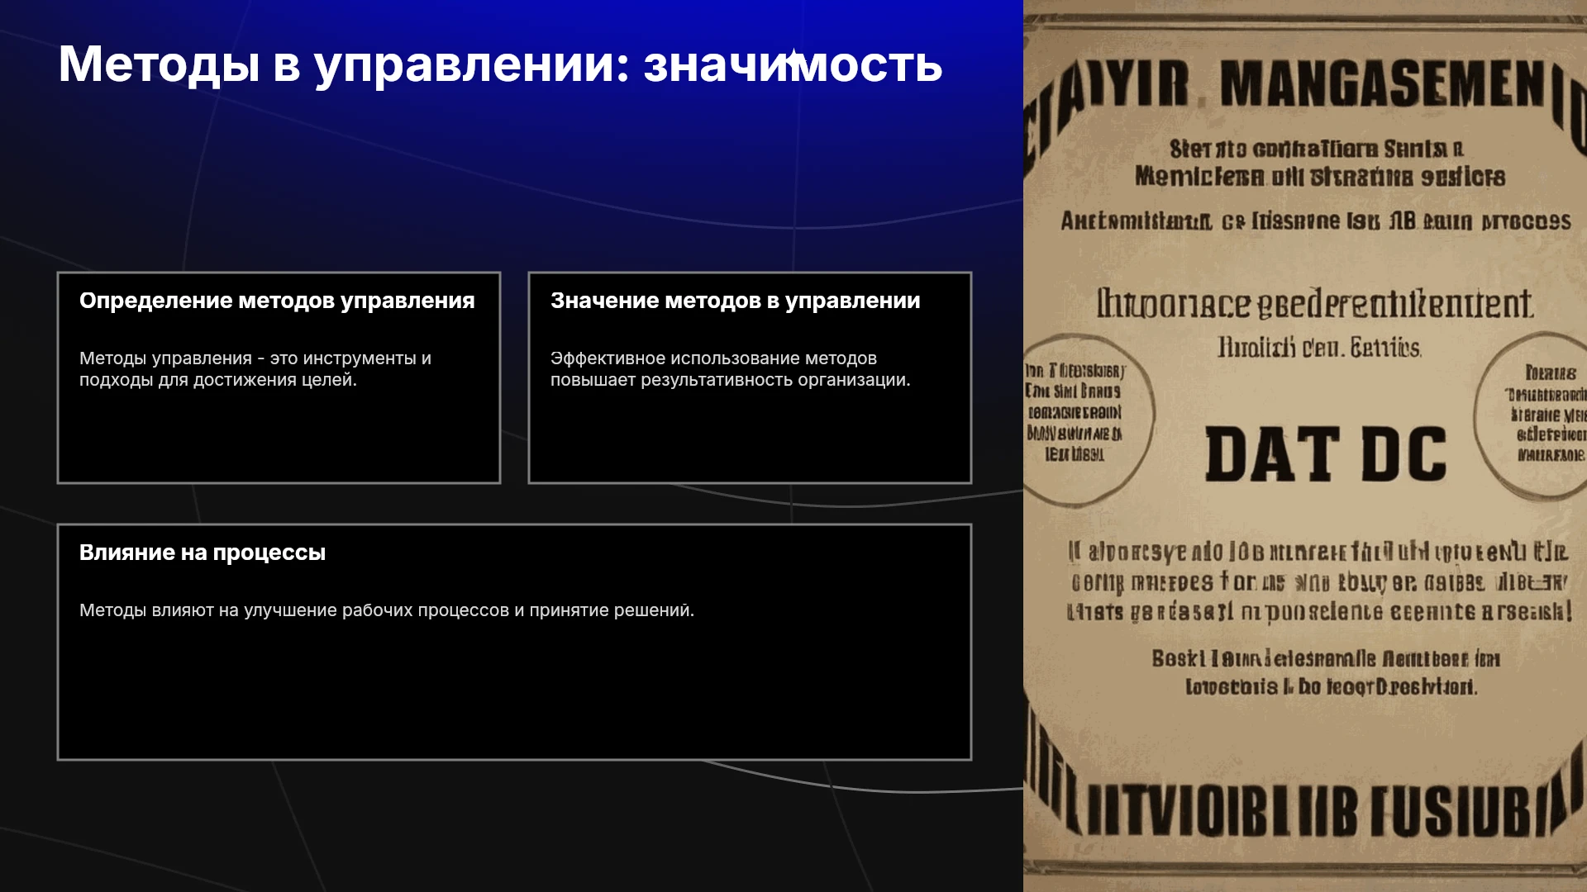
Task: Click the gothic-style heading on the poster
Action: tap(1314, 305)
